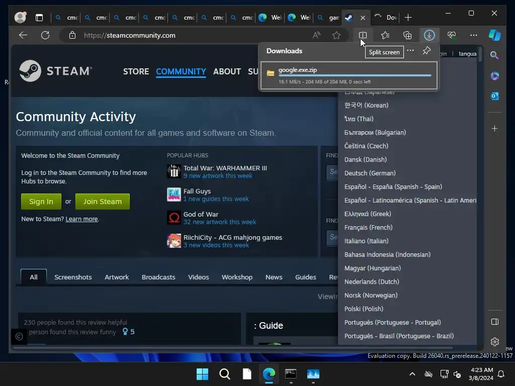Switch to the Artwork tab
This screenshot has width=515, height=386.
click(x=117, y=277)
